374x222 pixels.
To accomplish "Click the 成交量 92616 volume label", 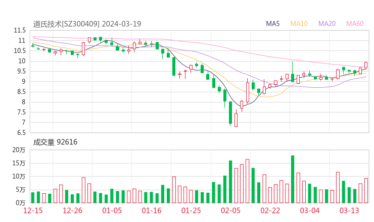I will [55, 142].
